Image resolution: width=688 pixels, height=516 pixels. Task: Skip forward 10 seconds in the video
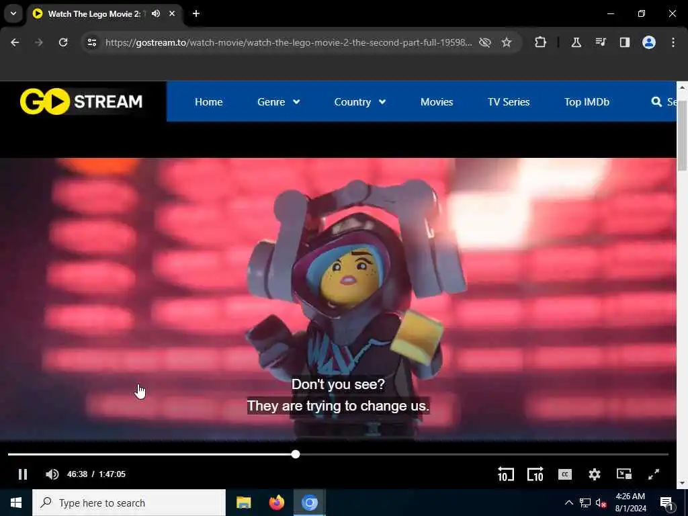point(535,474)
